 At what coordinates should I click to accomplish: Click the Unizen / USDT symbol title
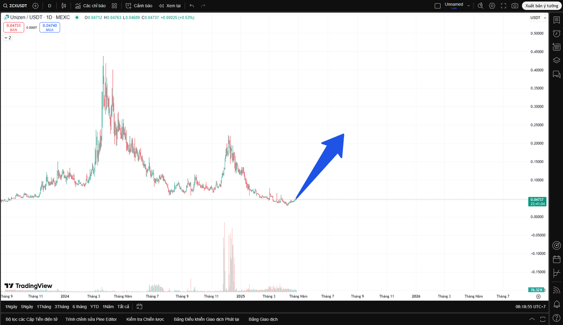(x=40, y=17)
